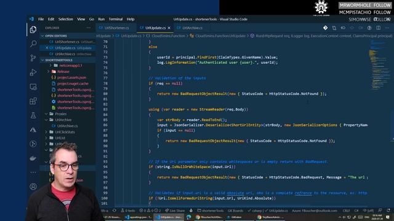Open changes icon in editor toolbar
The height and width of the screenshot is (221, 394).
(x=334, y=28)
